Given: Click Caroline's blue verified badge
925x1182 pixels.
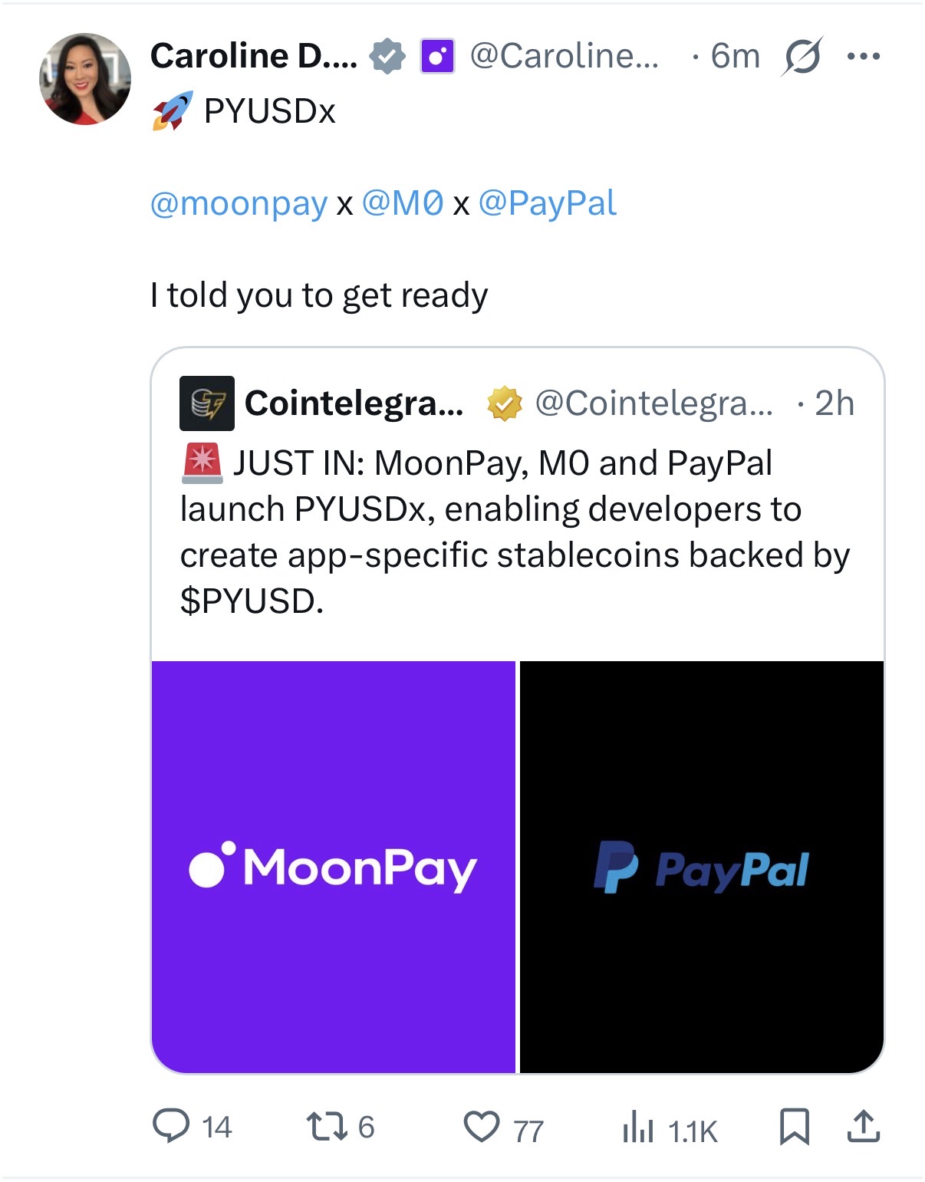Looking at the screenshot, I should 387,56.
